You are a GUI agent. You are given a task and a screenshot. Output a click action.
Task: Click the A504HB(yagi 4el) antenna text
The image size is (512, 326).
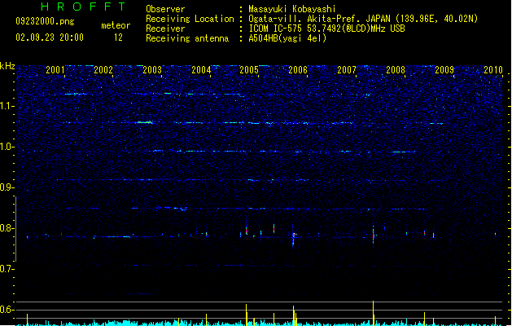287,38
